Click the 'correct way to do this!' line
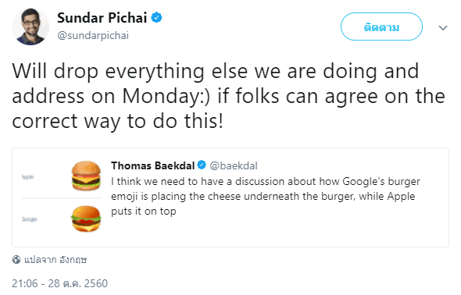The image size is (461, 295). (x=118, y=121)
